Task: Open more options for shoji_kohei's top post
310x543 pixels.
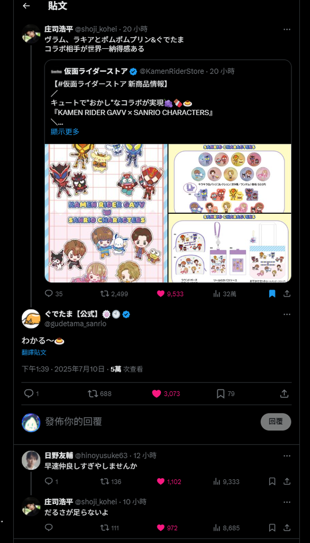Action: click(x=287, y=30)
